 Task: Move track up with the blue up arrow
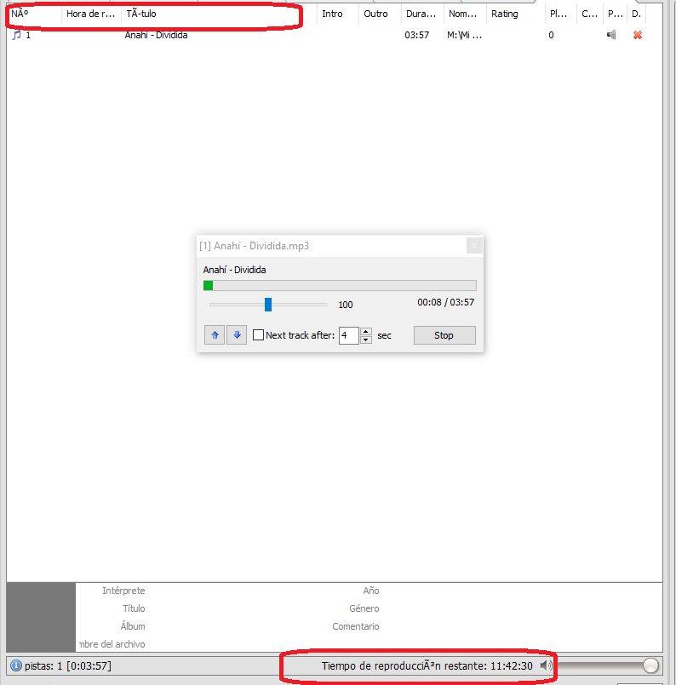click(215, 335)
